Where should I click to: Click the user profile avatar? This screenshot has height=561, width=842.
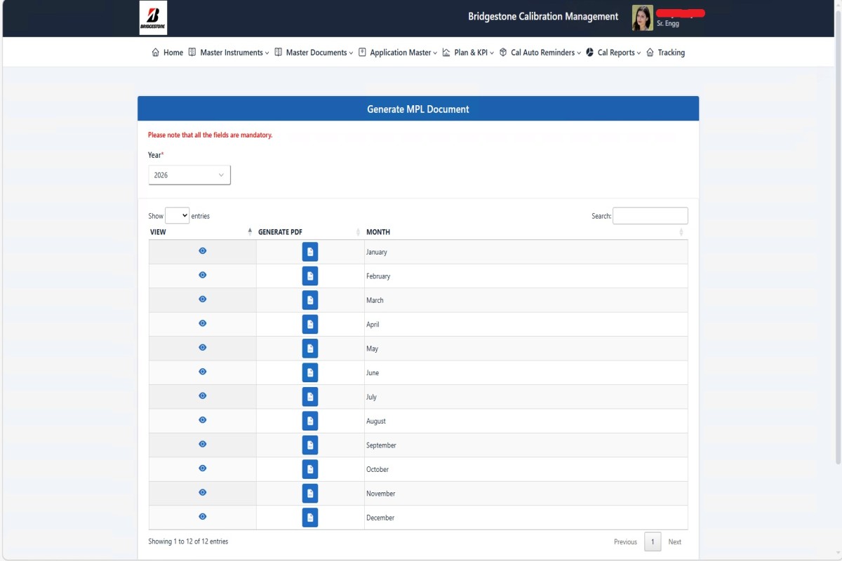(642, 18)
